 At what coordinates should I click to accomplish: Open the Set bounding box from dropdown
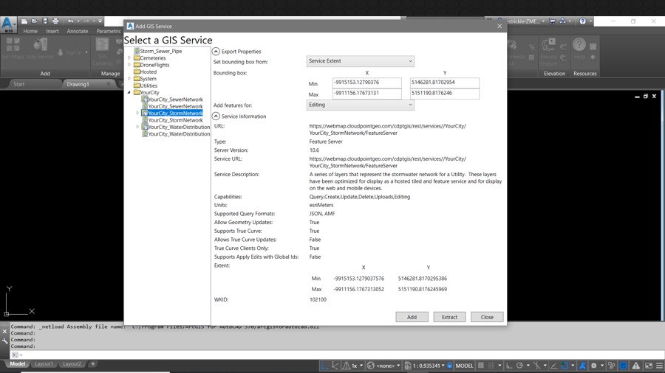(360, 61)
